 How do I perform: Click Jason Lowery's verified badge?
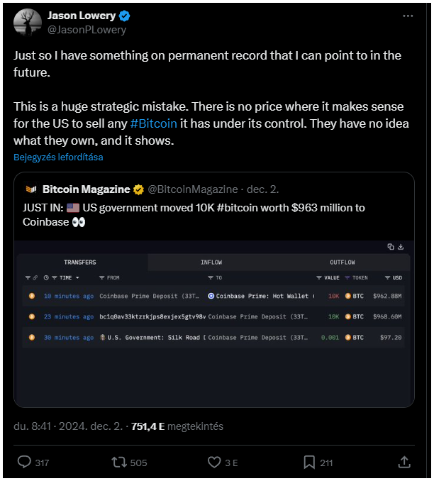click(x=124, y=16)
